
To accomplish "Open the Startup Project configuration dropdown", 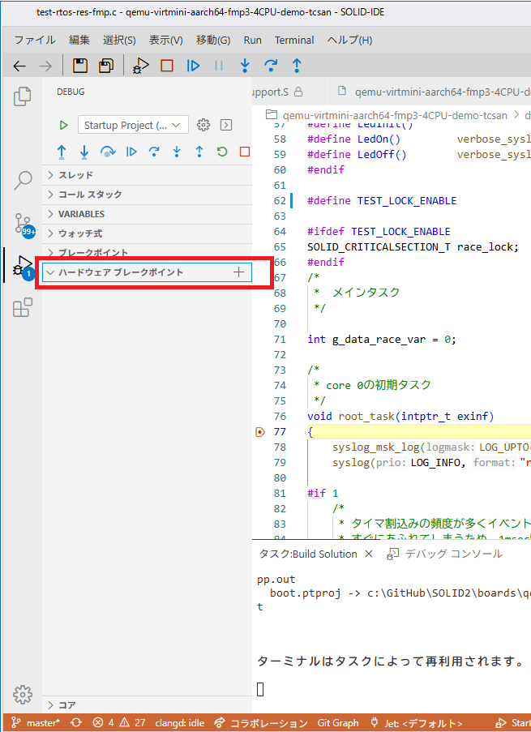I will (133, 125).
